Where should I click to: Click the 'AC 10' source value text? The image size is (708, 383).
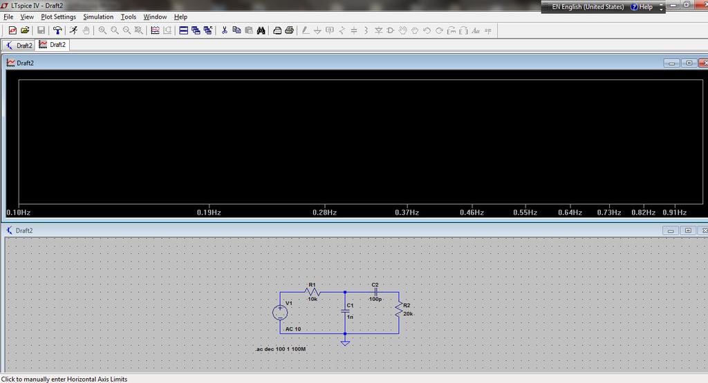[293, 329]
